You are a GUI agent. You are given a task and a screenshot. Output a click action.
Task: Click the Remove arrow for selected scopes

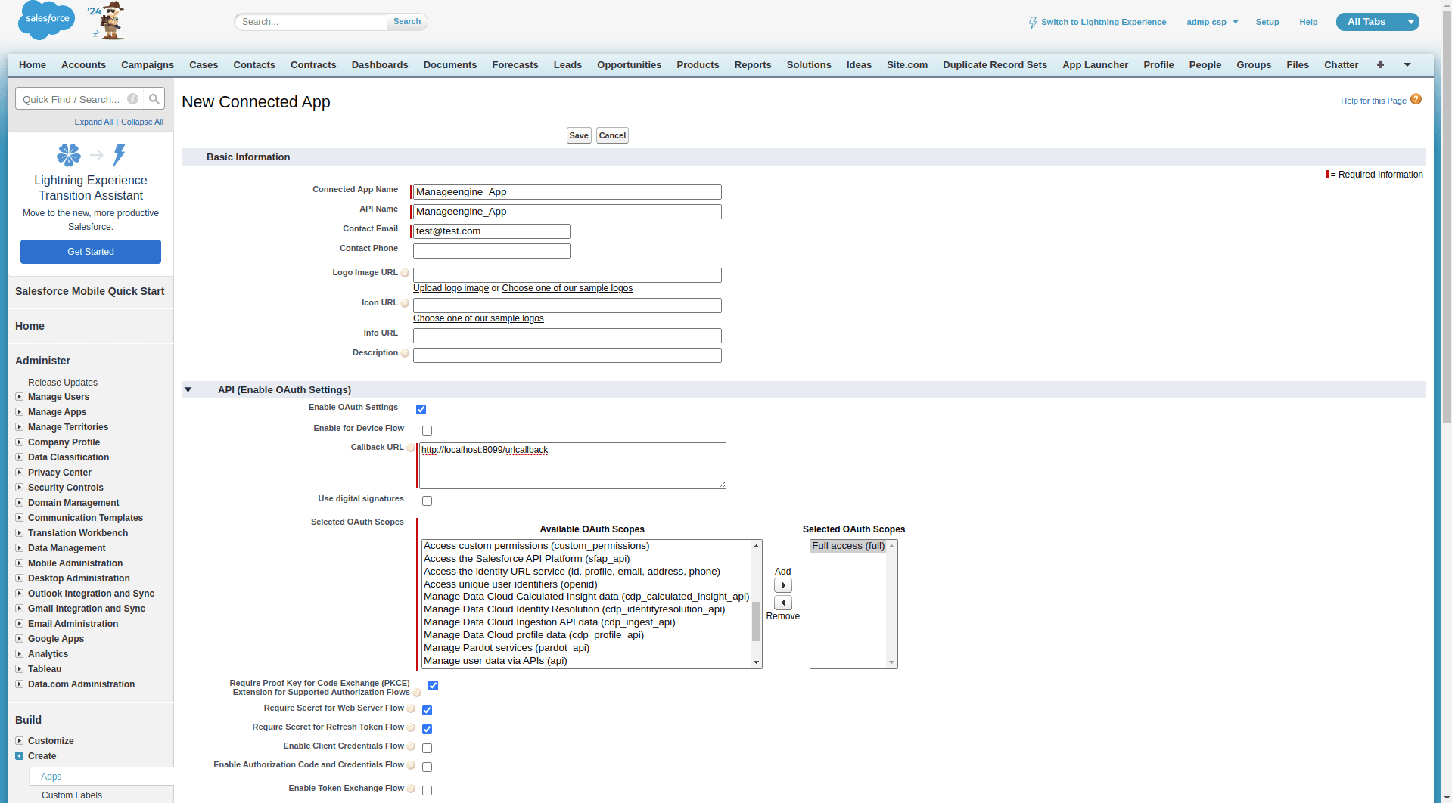click(x=782, y=603)
